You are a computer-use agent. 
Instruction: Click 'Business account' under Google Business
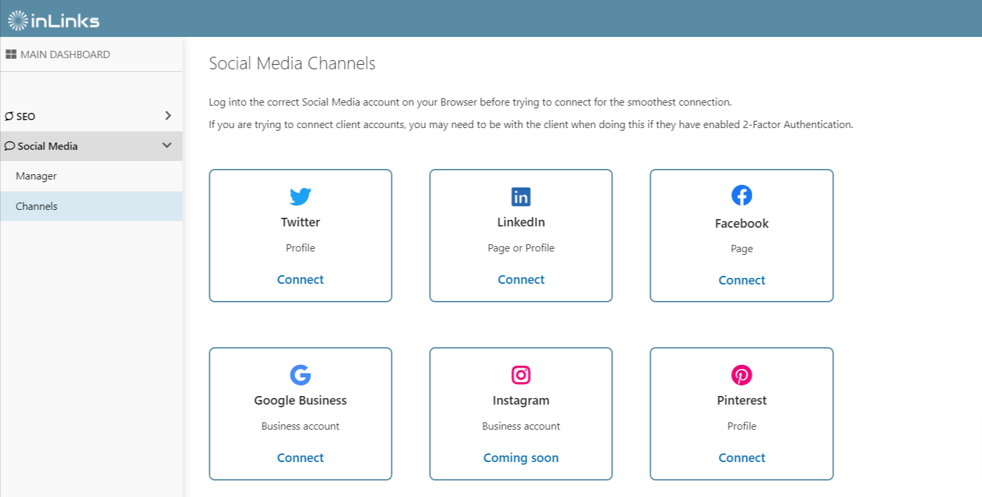pyautogui.click(x=300, y=426)
